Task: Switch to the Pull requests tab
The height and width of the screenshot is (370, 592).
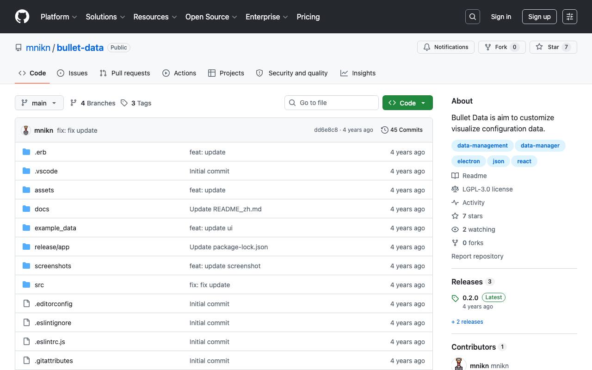Action: point(125,73)
